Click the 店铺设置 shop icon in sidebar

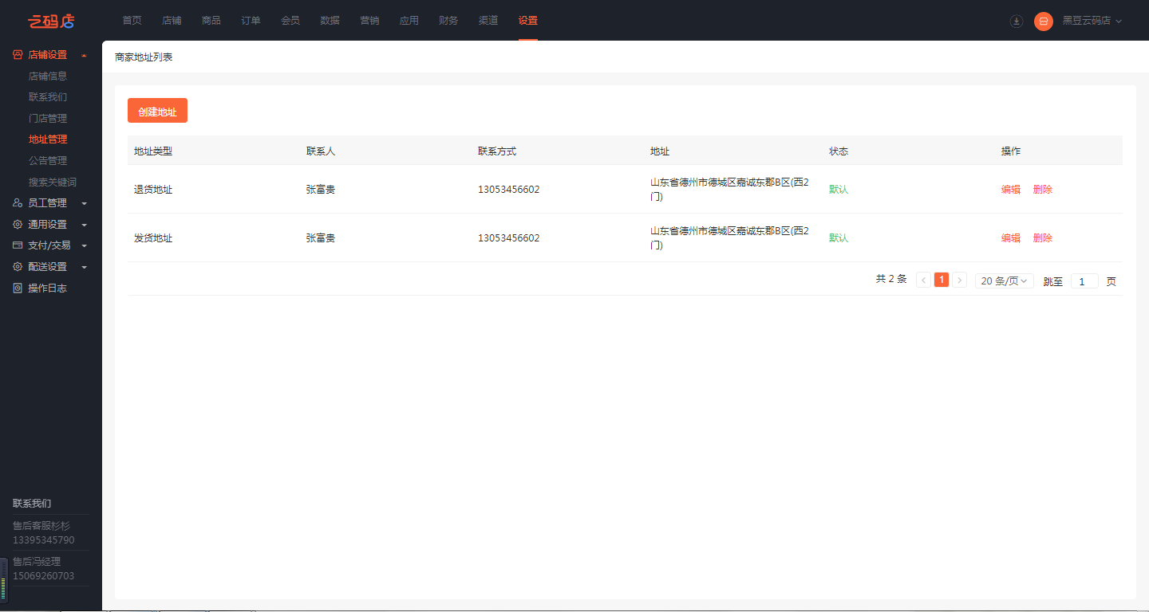pyautogui.click(x=18, y=55)
